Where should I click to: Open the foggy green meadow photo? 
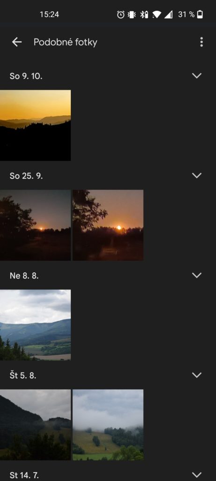[x=108, y=425]
